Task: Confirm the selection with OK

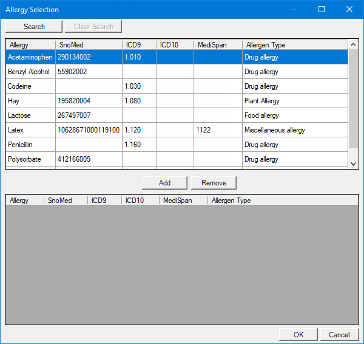Action: click(298, 335)
